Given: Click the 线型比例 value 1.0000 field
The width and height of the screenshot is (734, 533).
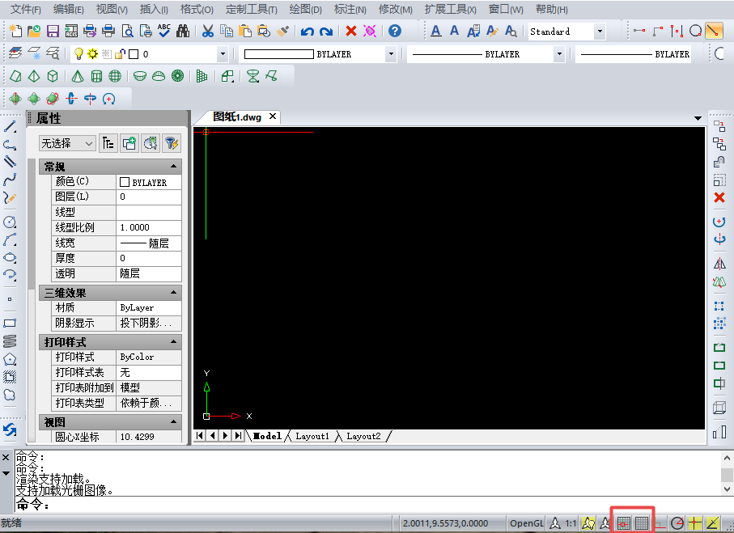Looking at the screenshot, I should click(148, 227).
